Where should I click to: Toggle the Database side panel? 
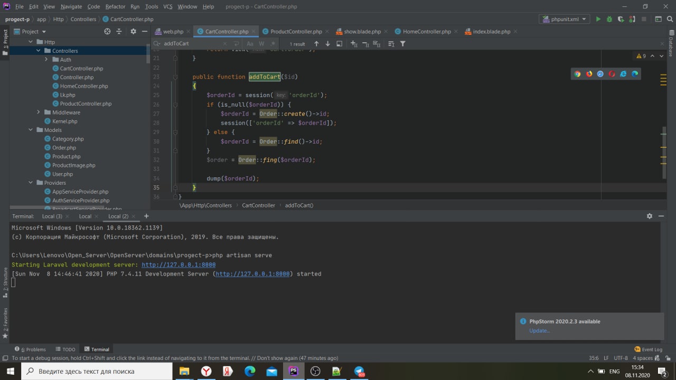pyautogui.click(x=671, y=44)
